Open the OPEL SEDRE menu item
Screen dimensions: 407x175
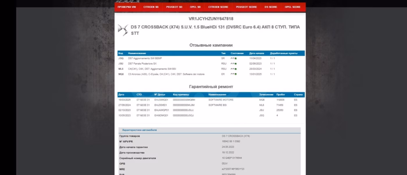tap(293, 7)
